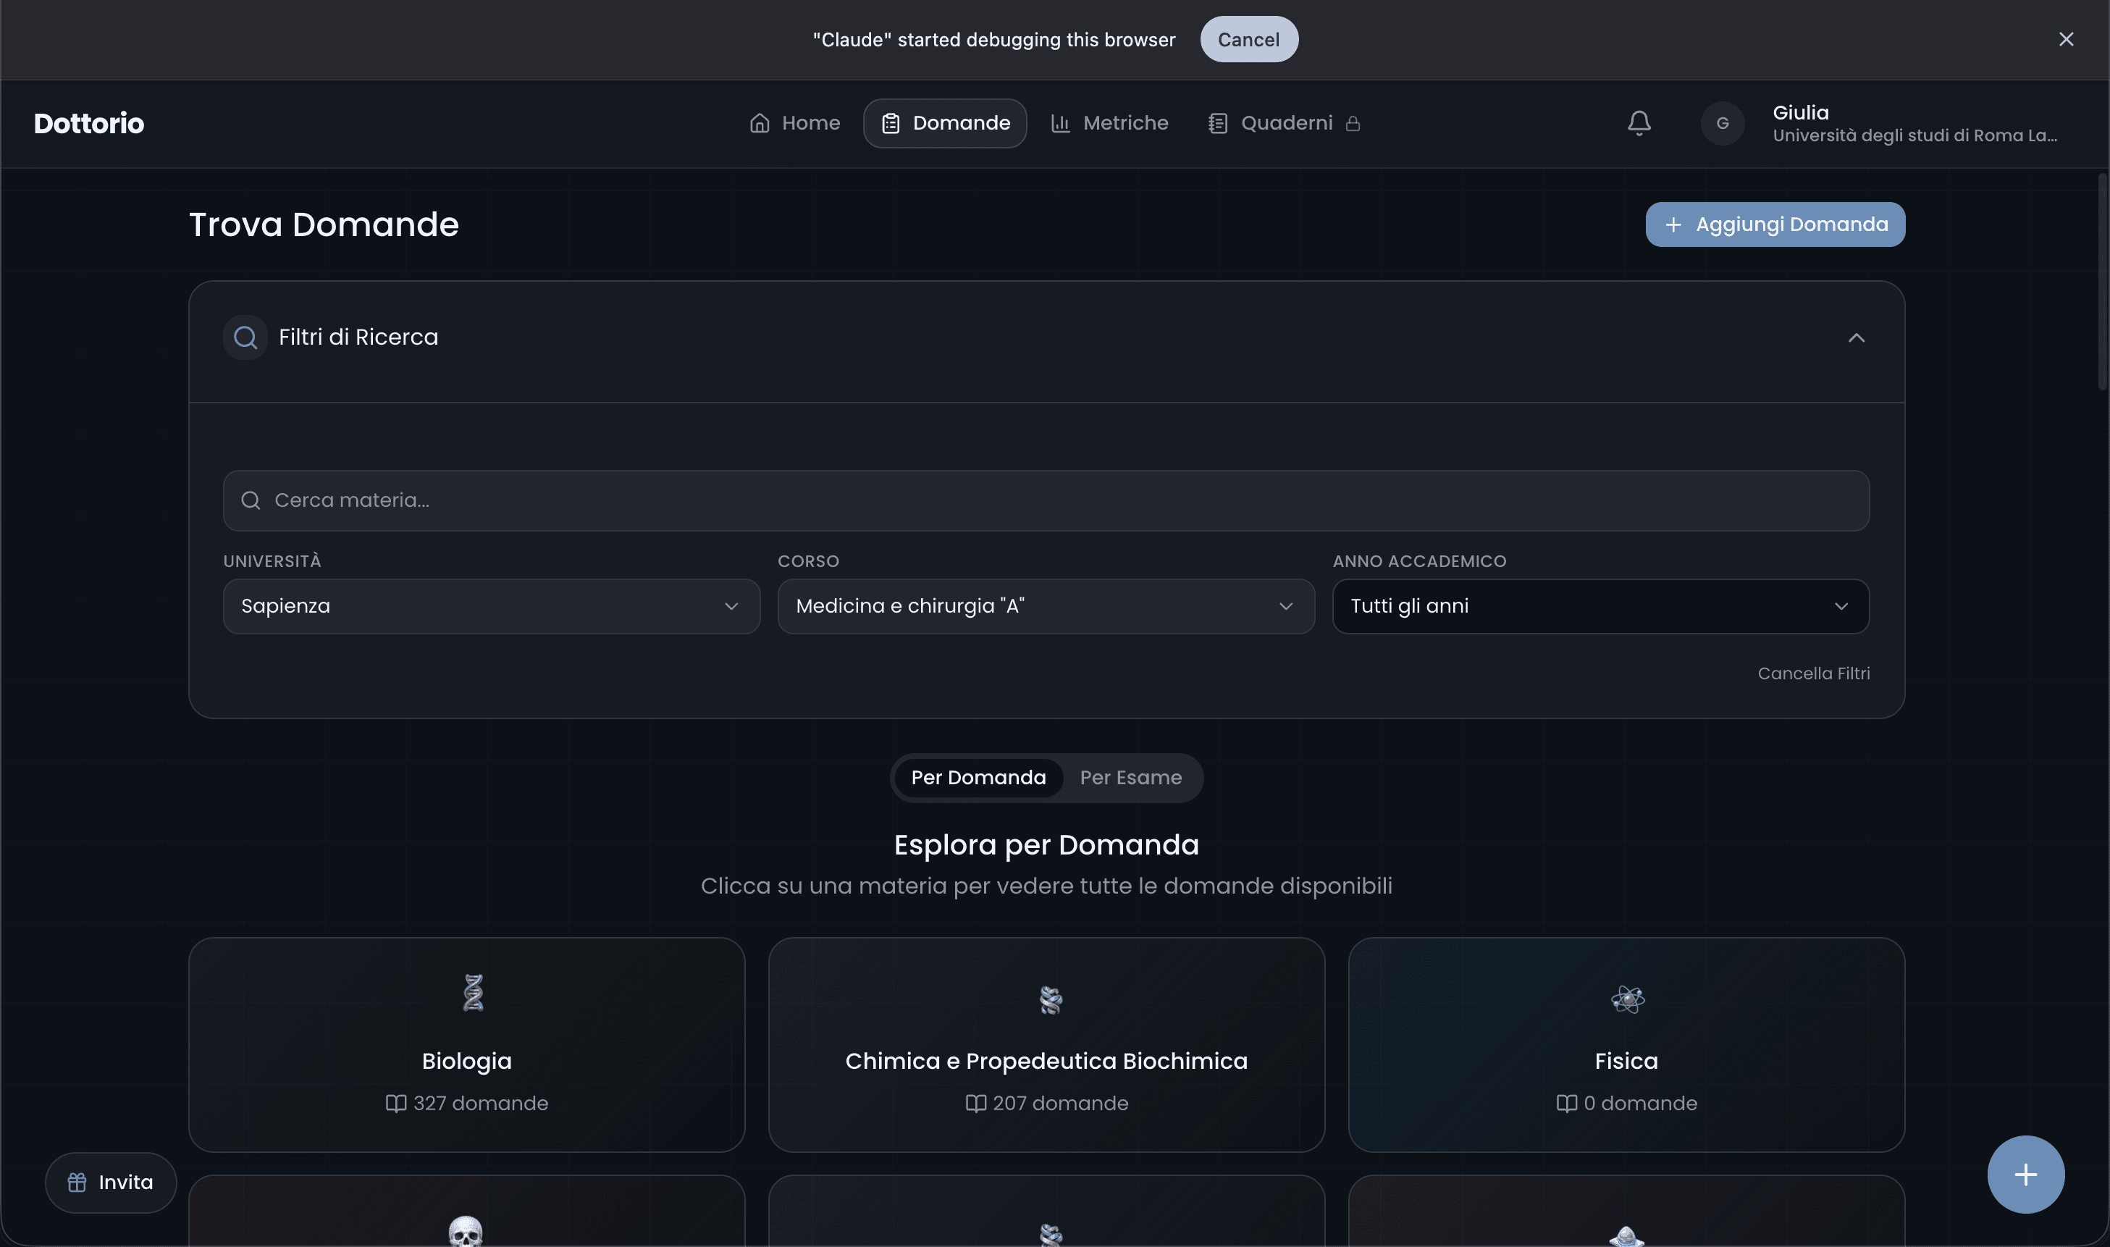Viewport: 2110px width, 1247px height.
Task: Close the debugging notification bar
Action: pyautogui.click(x=2066, y=40)
